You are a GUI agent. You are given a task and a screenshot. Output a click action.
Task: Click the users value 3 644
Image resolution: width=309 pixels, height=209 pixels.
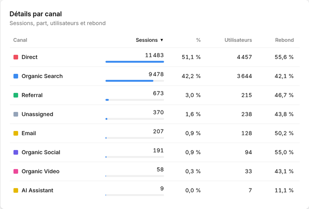[x=244, y=76]
